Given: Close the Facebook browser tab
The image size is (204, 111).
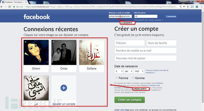Looking at the screenshot, I should point(26,2).
